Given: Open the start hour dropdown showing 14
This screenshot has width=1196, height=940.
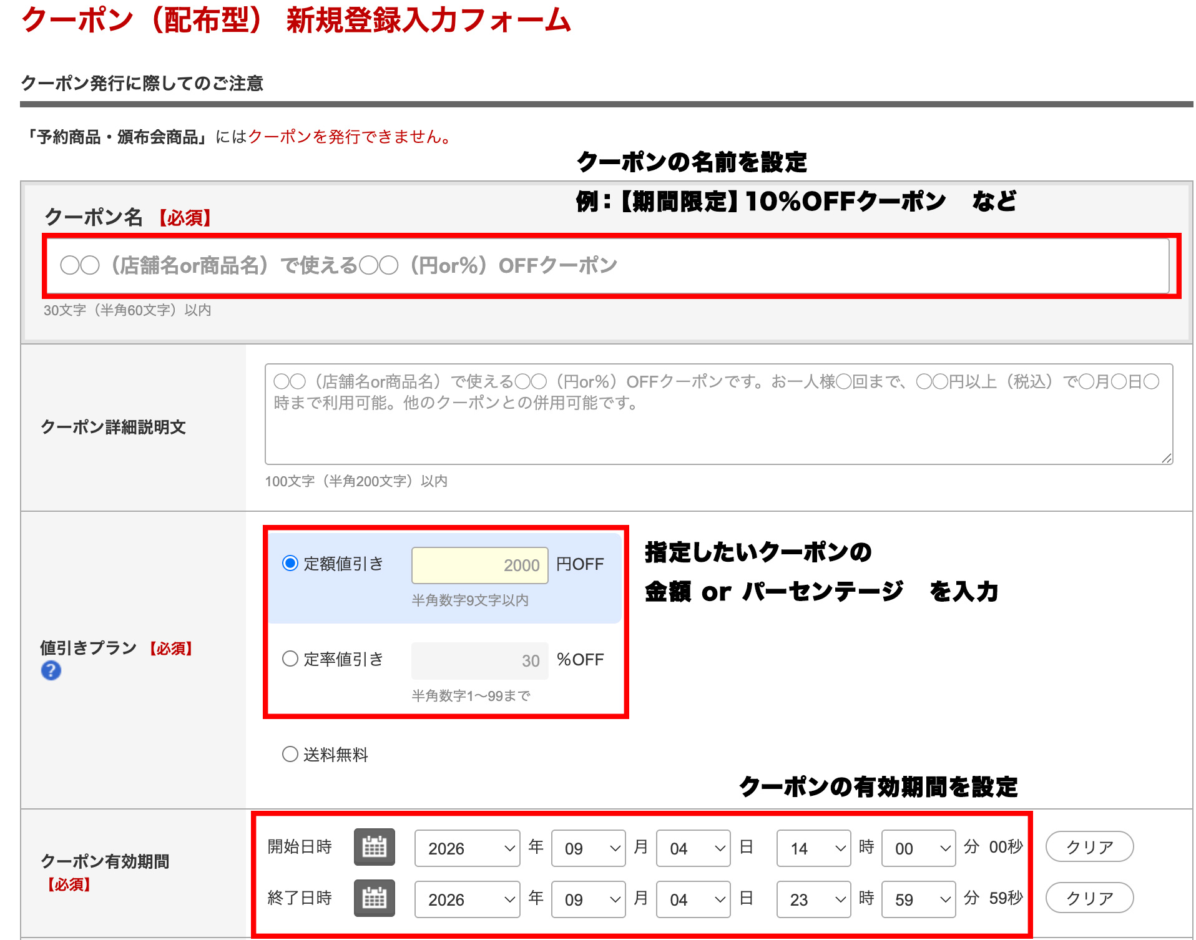Looking at the screenshot, I should tap(813, 848).
